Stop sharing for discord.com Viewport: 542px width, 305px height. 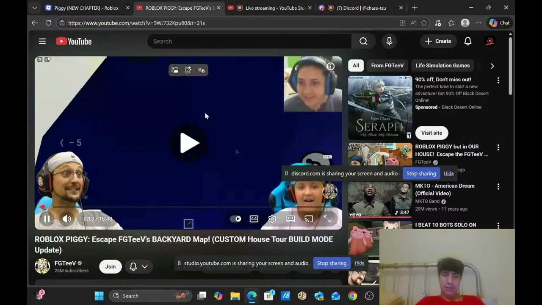(x=421, y=173)
